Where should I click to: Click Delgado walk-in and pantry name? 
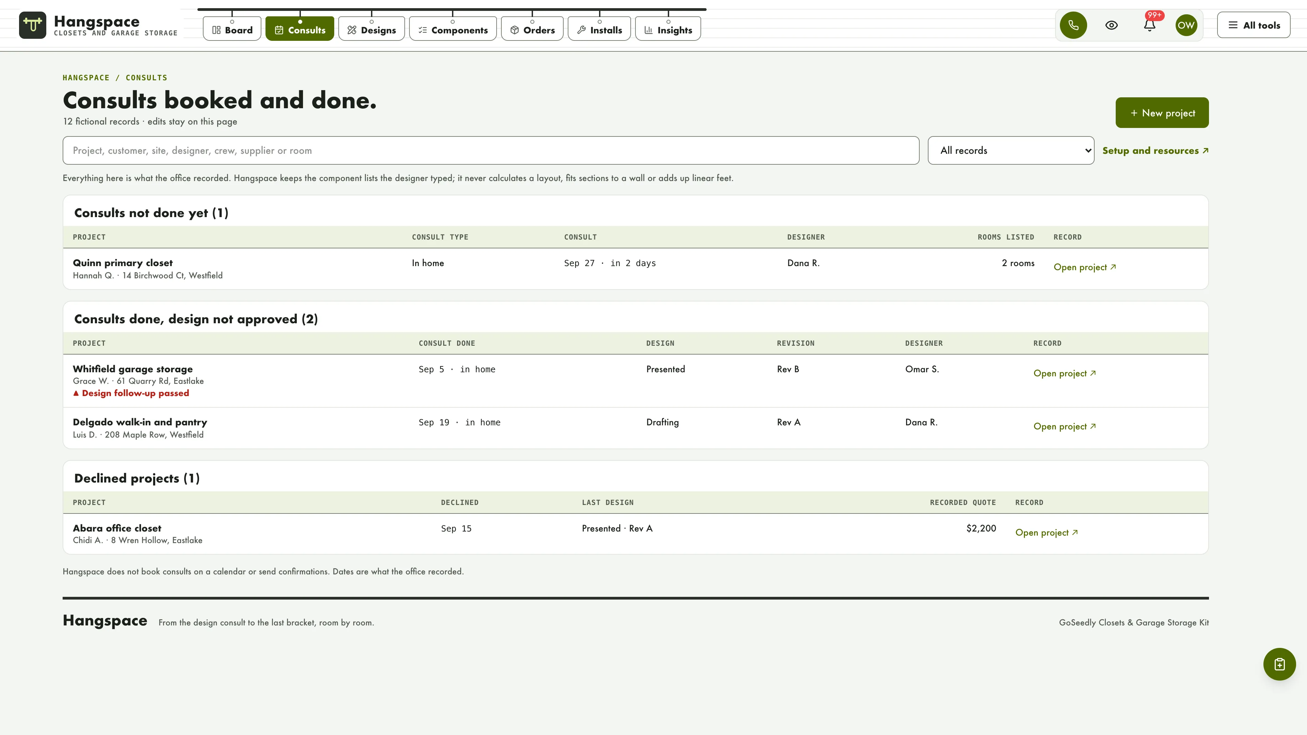click(x=140, y=422)
